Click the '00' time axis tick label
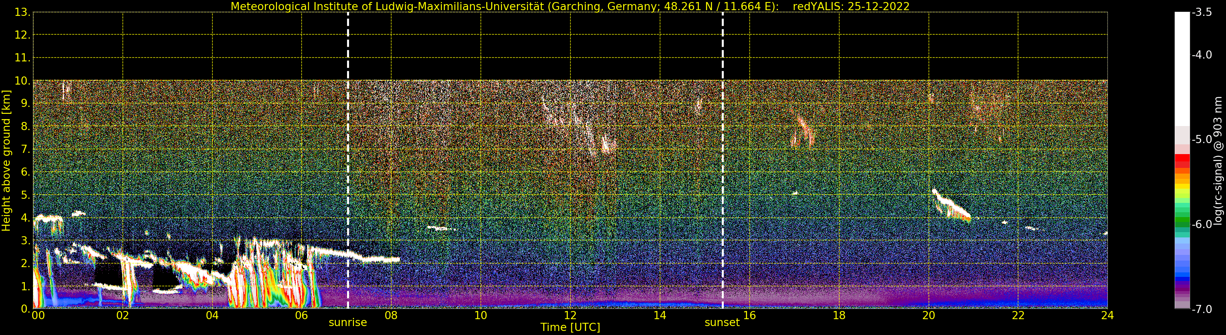Viewport: 1226px width, 335px height. (38, 315)
